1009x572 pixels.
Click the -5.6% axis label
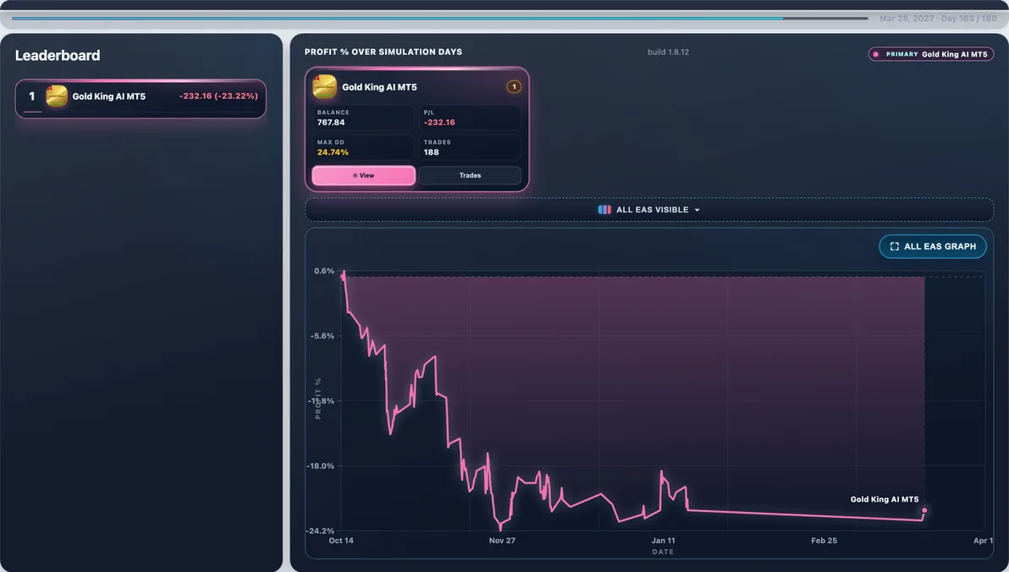323,336
